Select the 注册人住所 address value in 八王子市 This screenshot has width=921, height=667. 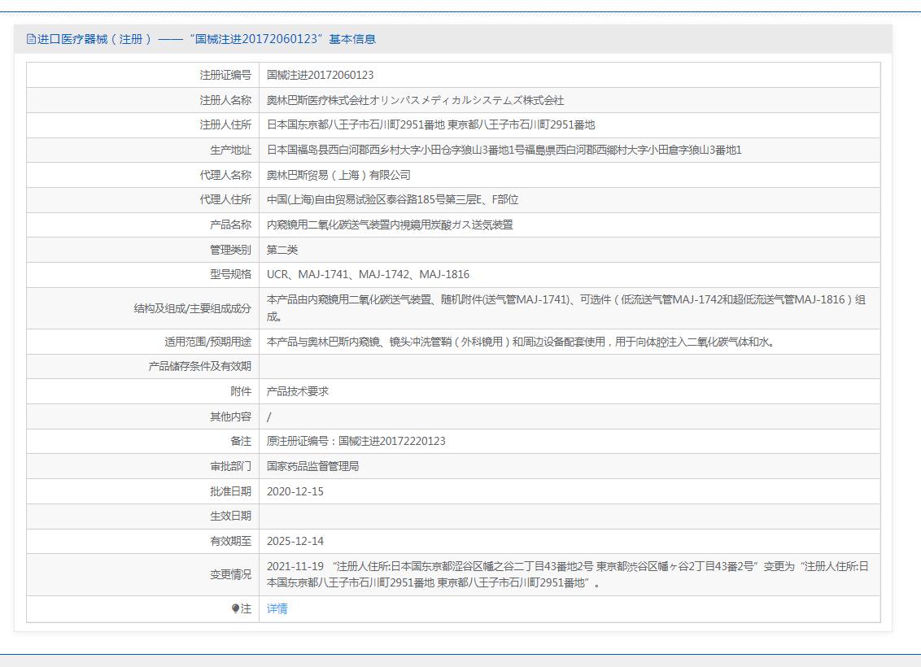tap(430, 125)
